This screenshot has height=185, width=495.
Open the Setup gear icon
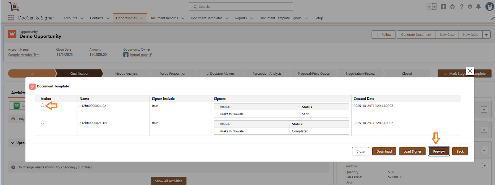[470, 6]
